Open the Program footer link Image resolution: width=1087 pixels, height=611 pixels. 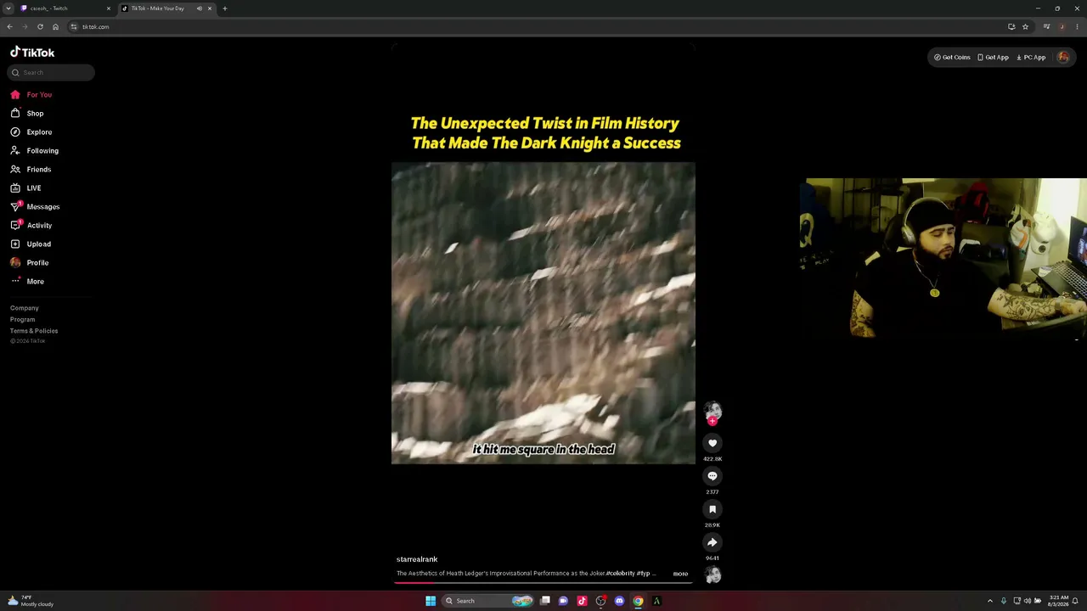point(23,320)
